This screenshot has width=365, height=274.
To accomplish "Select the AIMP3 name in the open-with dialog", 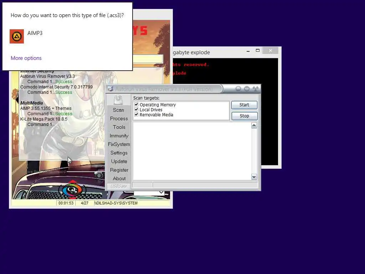I will point(35,33).
